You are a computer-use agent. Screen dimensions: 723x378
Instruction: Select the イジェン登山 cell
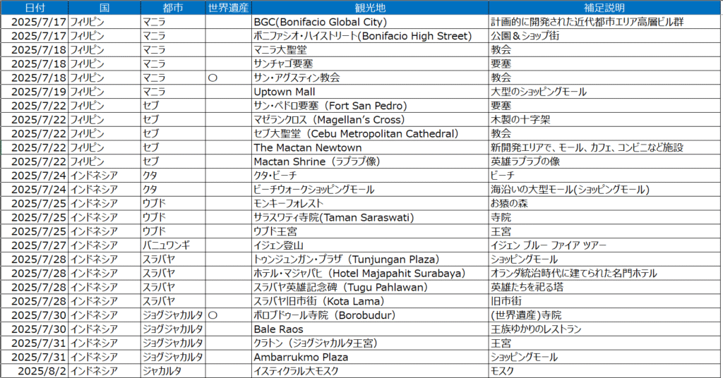(278, 245)
